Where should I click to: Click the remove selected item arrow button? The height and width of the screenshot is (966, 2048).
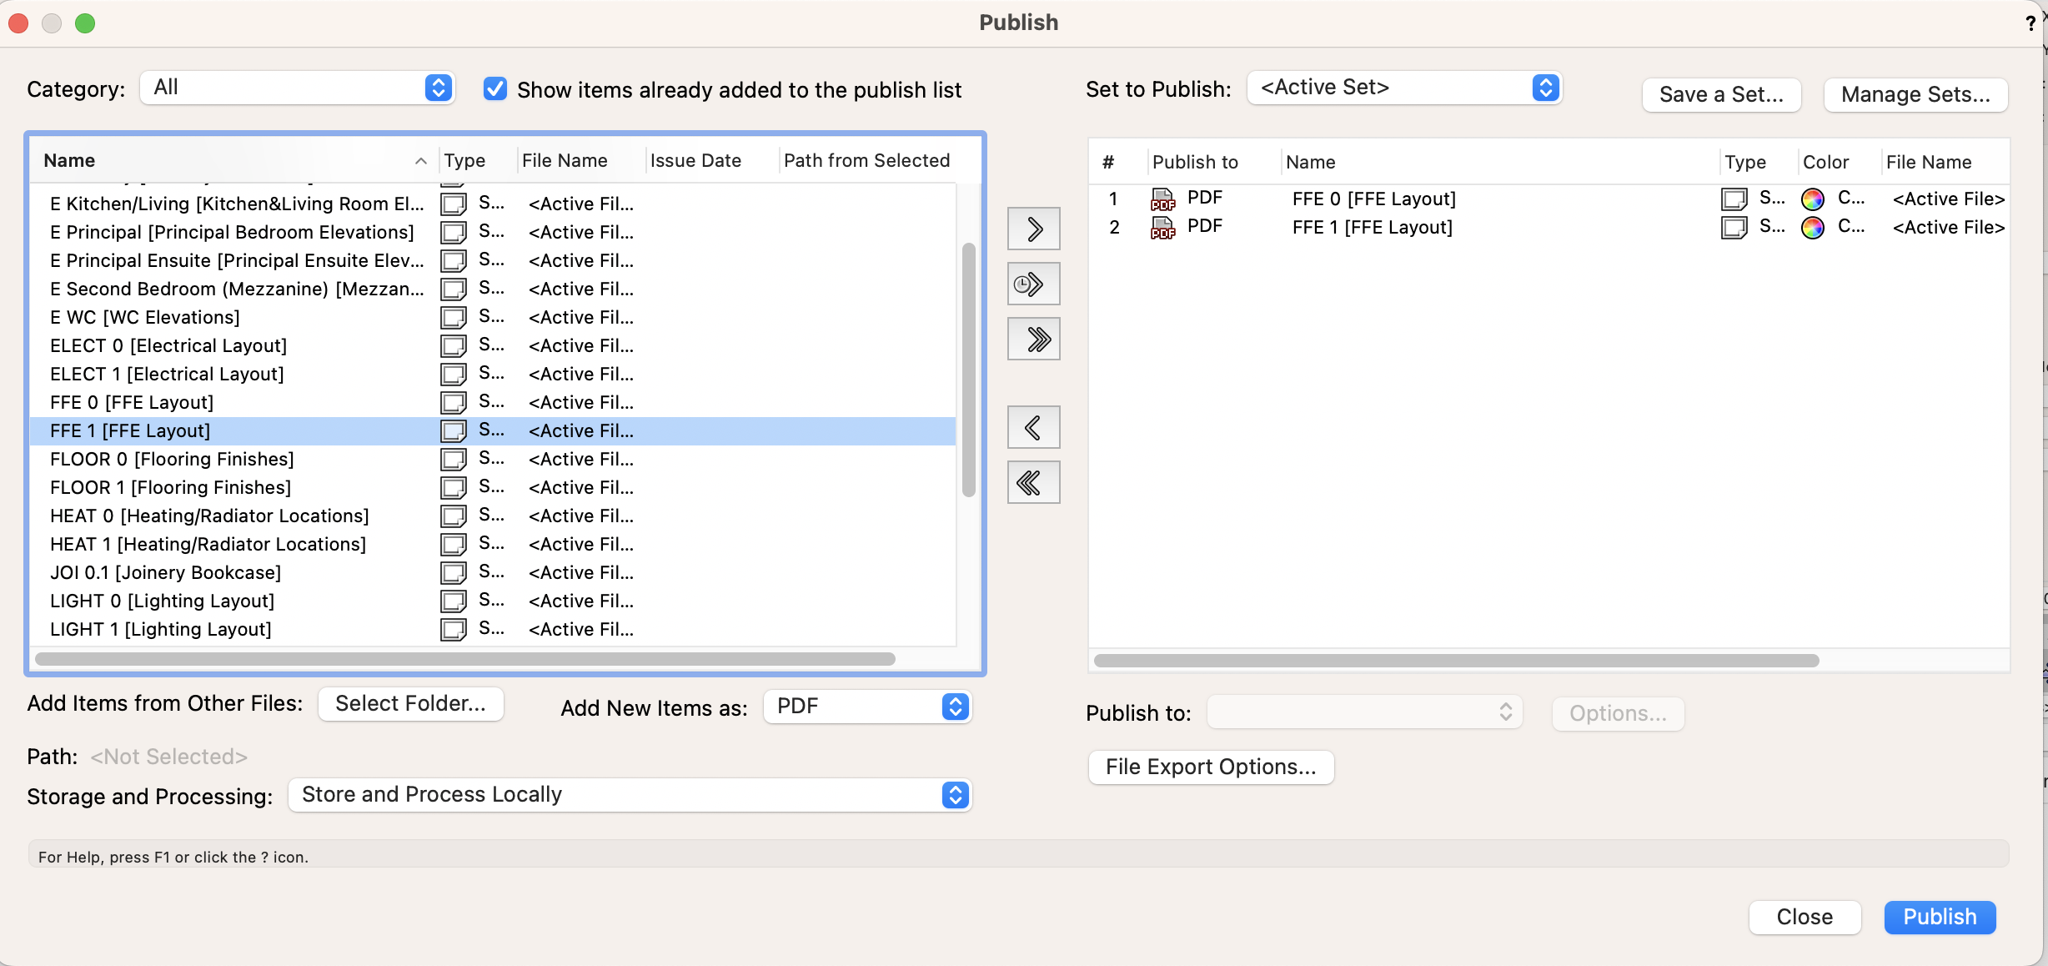(x=1033, y=428)
